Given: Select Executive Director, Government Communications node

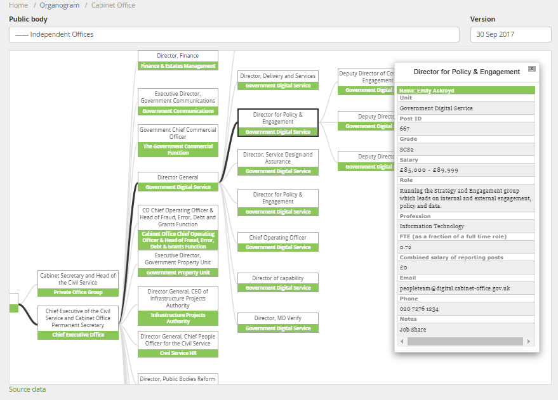Looking at the screenshot, I should (178, 101).
